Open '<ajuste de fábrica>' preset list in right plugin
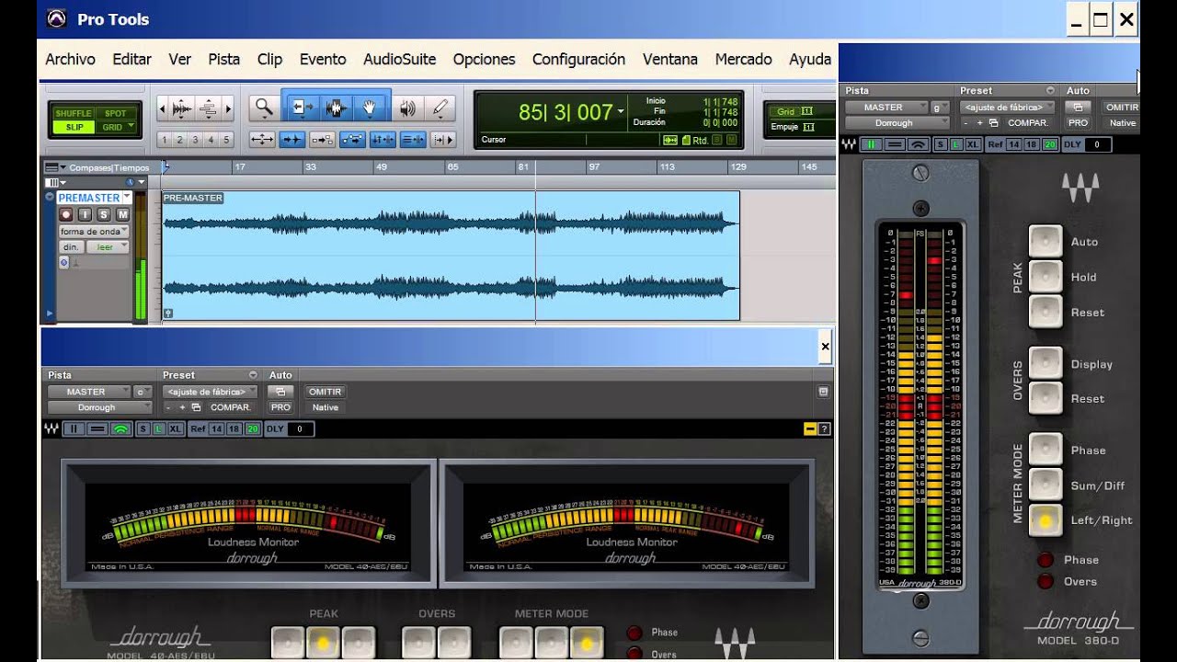The image size is (1177, 662). pos(1008,108)
